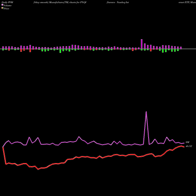Click the '46.52' price value label
Screen dimensions: 196x196
(x=189, y=146)
